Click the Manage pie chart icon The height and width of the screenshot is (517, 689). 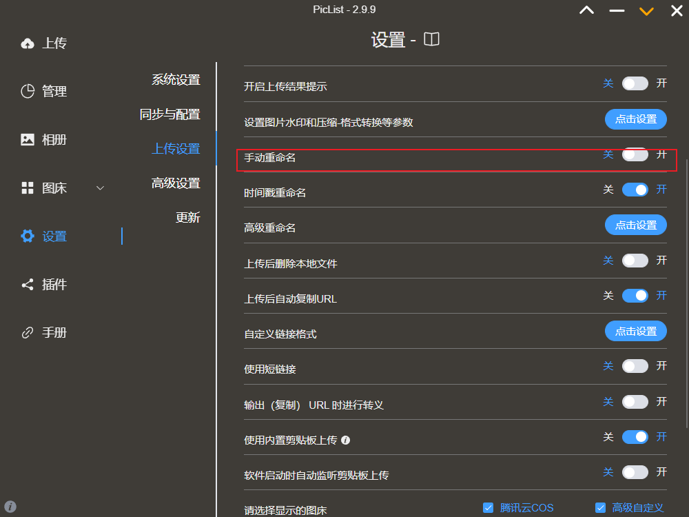click(x=28, y=92)
